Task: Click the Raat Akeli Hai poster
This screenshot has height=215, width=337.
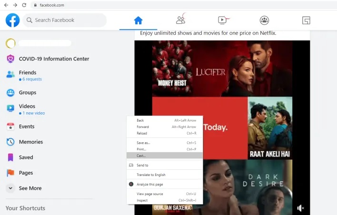Action: pos(270,128)
